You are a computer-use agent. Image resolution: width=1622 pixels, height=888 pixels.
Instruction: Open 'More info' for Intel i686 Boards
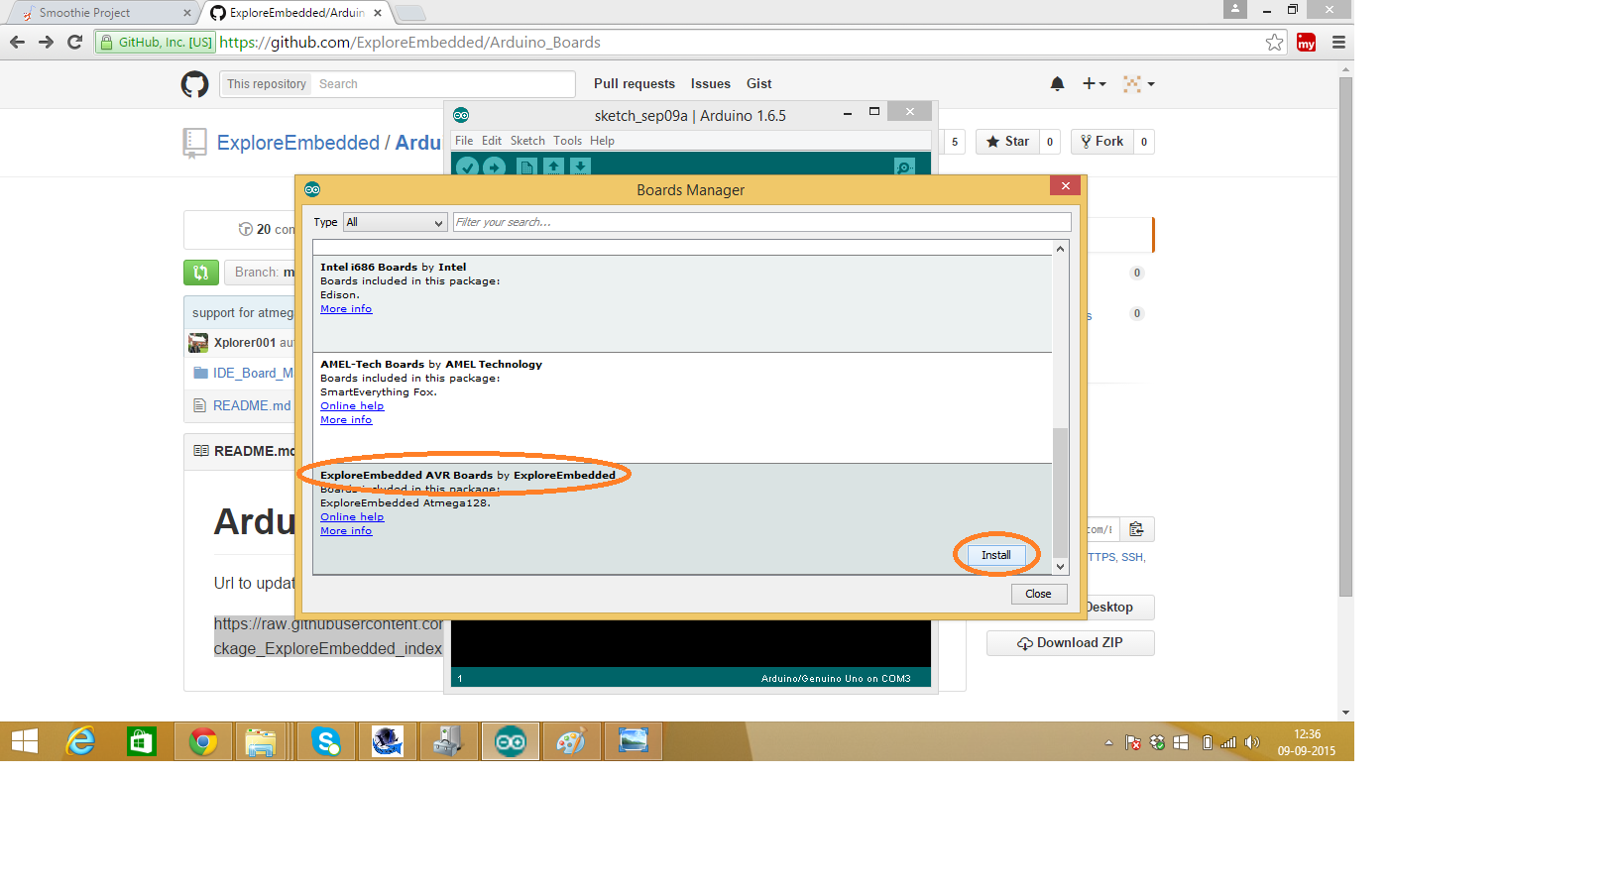tap(346, 309)
